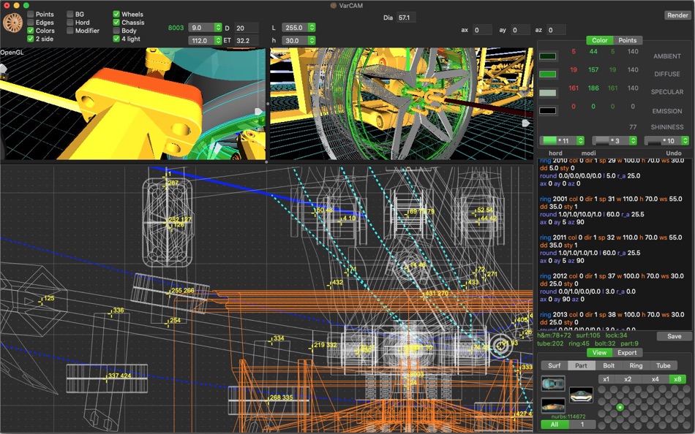This screenshot has height=434, width=695.
Task: Click the point label 337 424 in the wireframe view
Action: tap(119, 376)
